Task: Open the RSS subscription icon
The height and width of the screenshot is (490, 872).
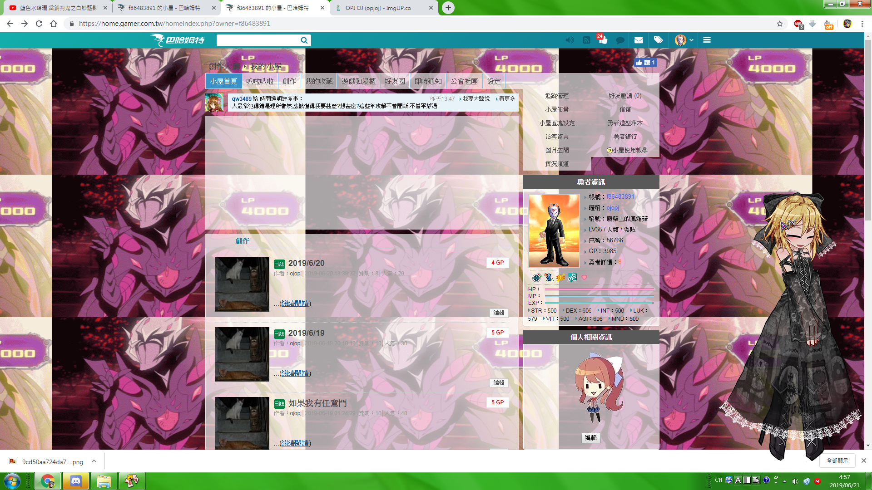Action: [x=586, y=40]
